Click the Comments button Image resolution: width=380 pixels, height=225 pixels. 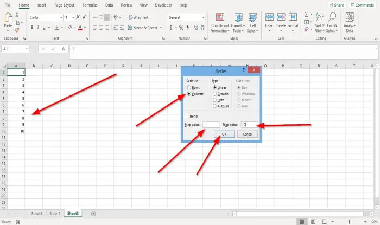pyautogui.click(x=363, y=5)
